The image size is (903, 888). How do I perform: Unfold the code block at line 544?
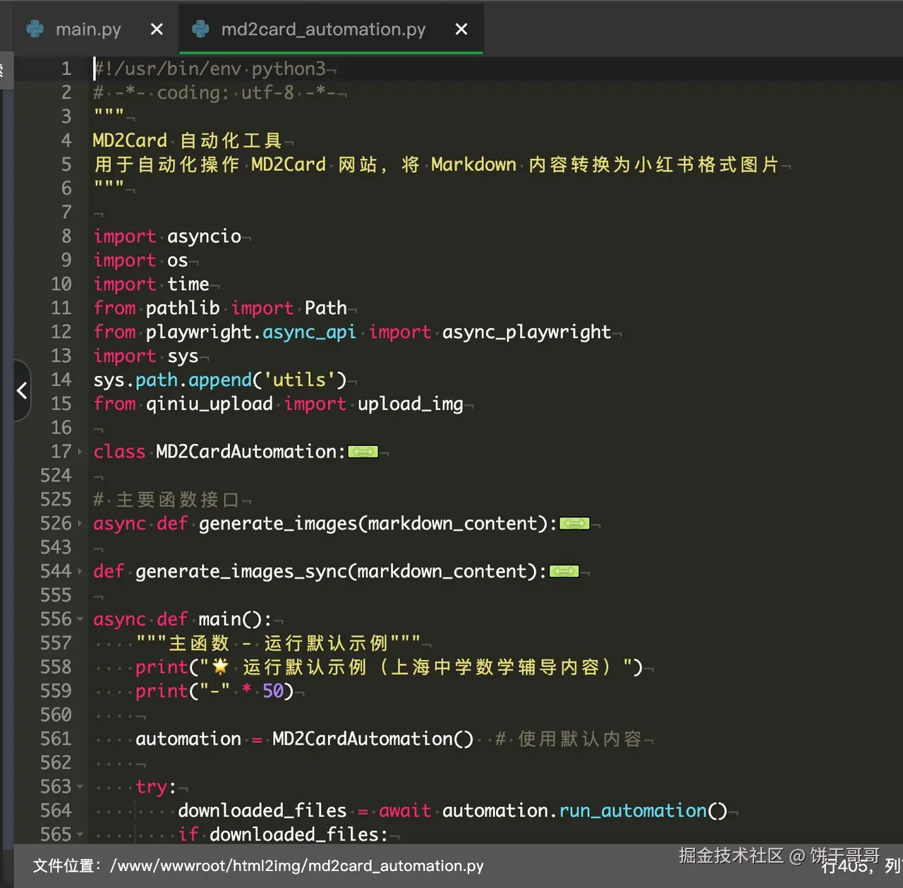coord(80,572)
